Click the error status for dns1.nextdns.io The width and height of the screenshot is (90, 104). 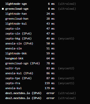tap(51, 93)
